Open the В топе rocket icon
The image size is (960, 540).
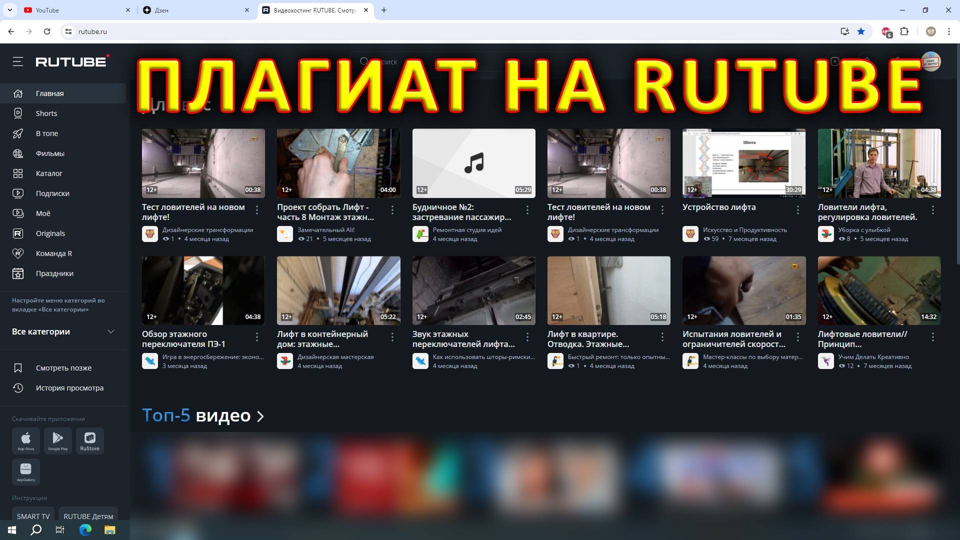pos(18,133)
